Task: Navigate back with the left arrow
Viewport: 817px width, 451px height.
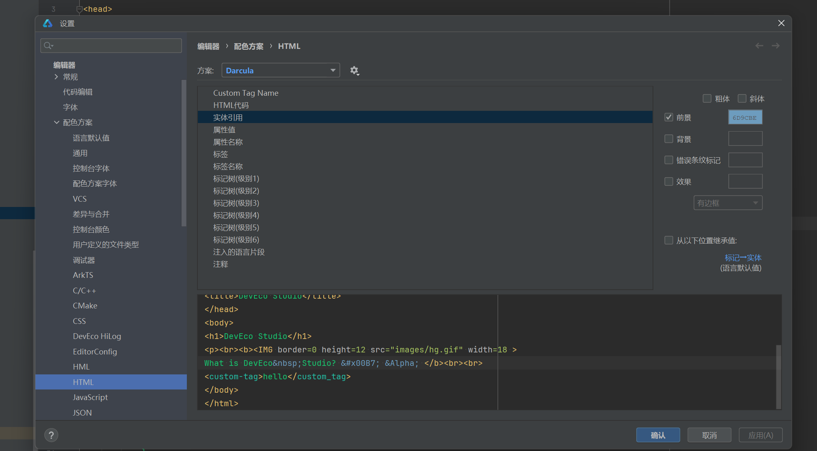Action: point(759,46)
